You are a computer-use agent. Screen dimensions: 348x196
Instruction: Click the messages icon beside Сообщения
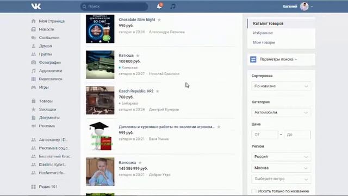tap(34, 38)
